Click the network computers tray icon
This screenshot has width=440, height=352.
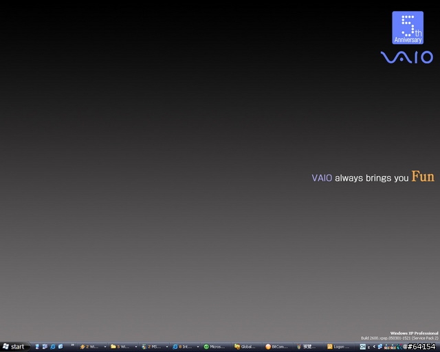pos(380,346)
